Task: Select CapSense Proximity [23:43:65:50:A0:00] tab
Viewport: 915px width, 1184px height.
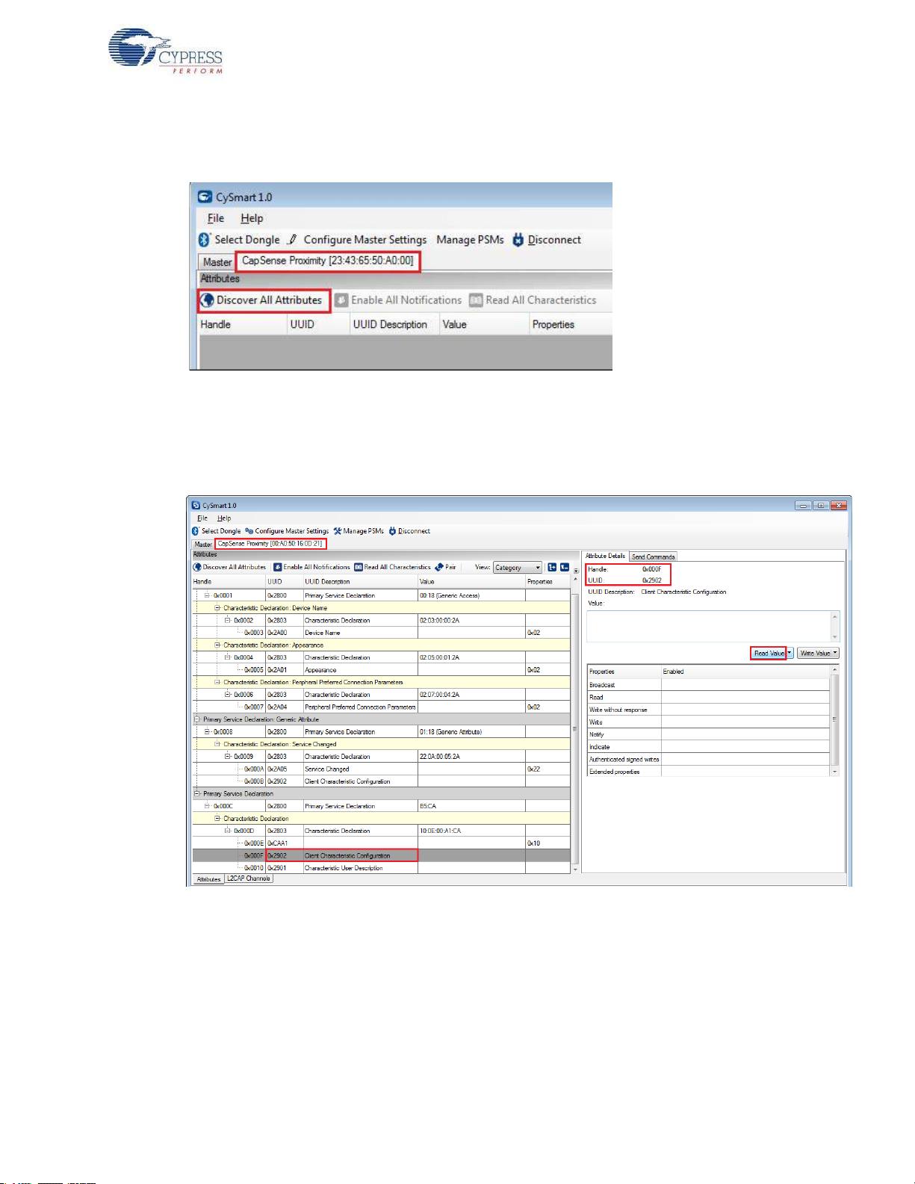Action: 328,261
